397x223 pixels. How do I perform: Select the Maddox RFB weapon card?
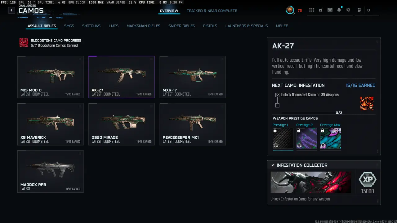[51, 172]
